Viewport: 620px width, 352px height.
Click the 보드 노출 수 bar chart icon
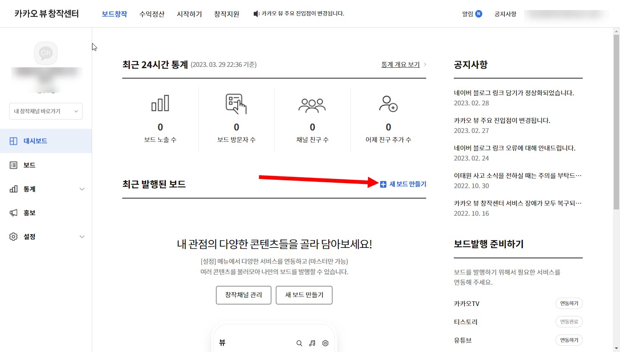[160, 103]
